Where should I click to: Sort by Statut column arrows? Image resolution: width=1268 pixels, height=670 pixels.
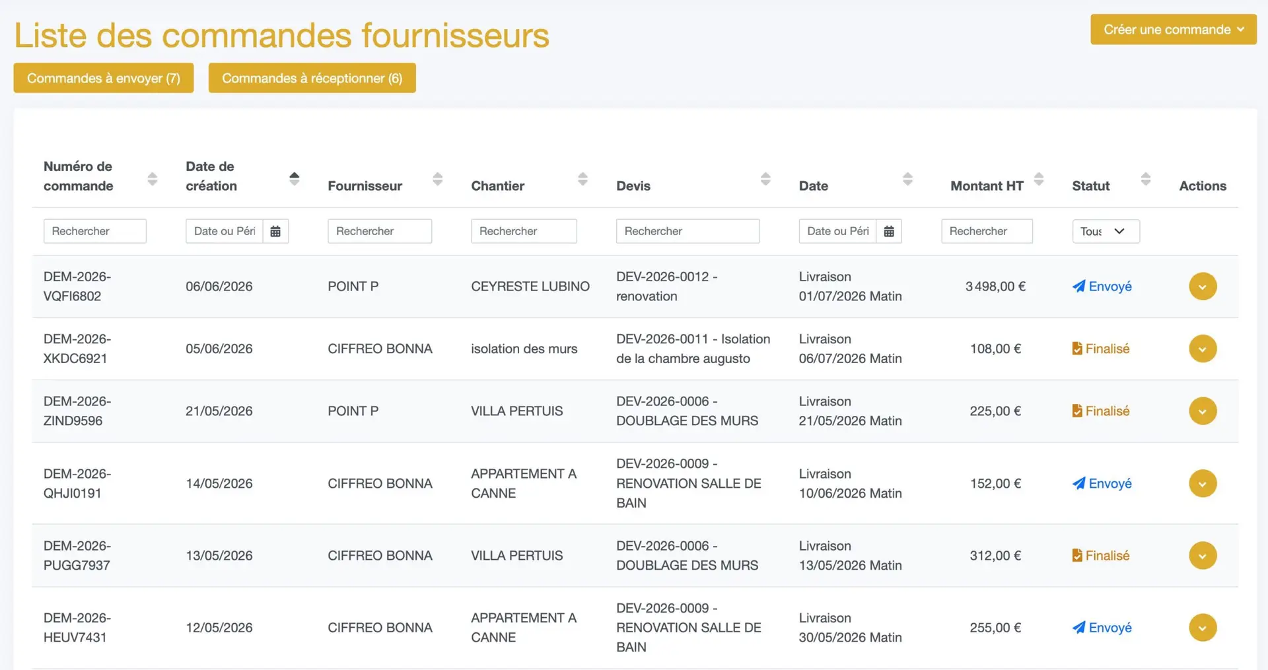(x=1146, y=179)
